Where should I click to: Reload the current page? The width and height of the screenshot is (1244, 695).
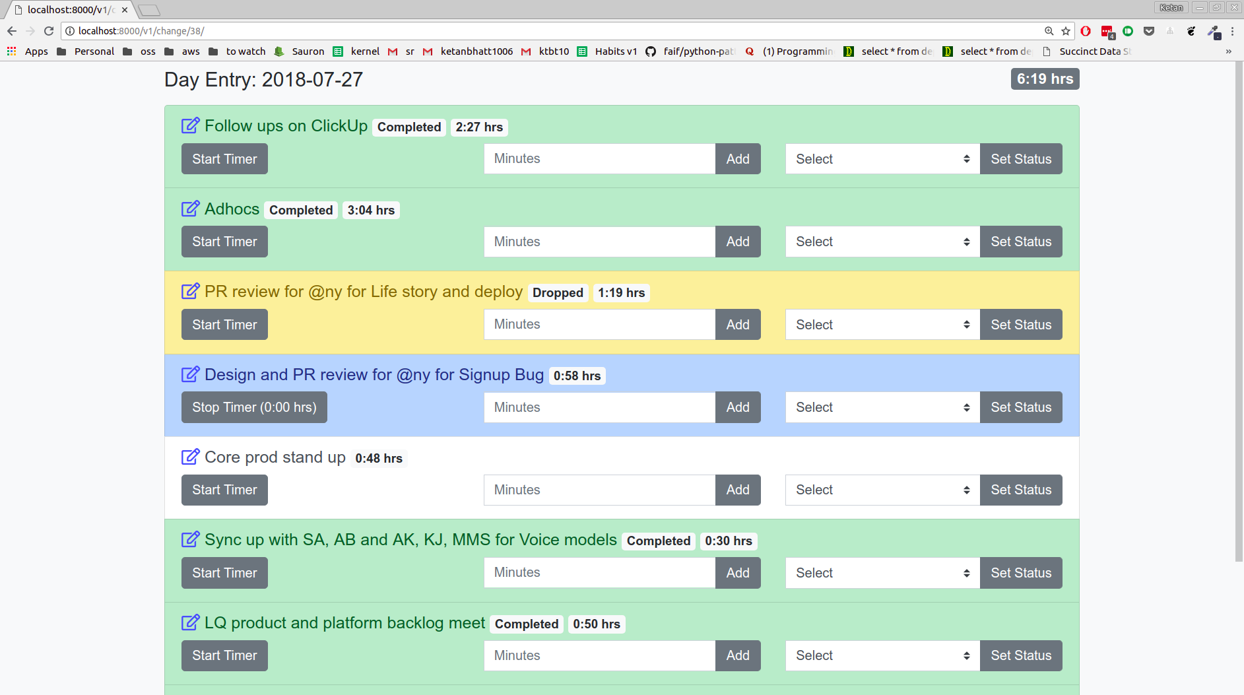click(49, 31)
